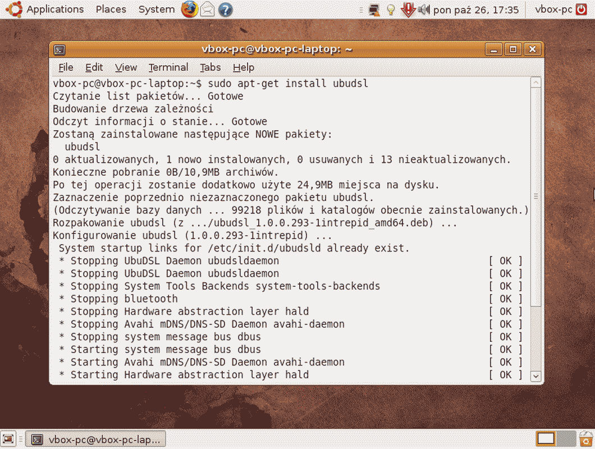
Task: Click the Show Desktop button in bottom panel
Action: click(8, 439)
